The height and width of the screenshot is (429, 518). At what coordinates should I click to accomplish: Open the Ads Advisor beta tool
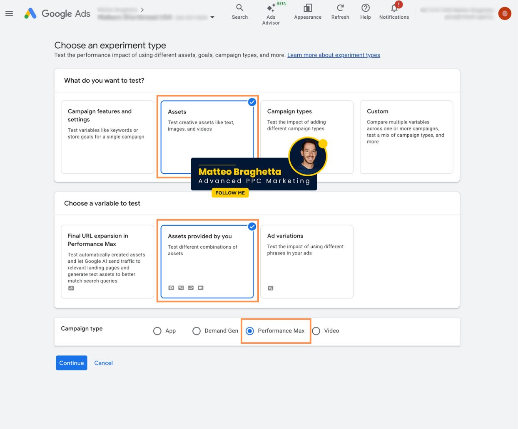271,8
